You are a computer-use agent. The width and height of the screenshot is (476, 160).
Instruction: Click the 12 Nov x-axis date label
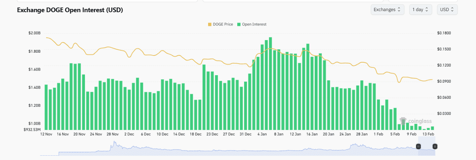(46, 134)
